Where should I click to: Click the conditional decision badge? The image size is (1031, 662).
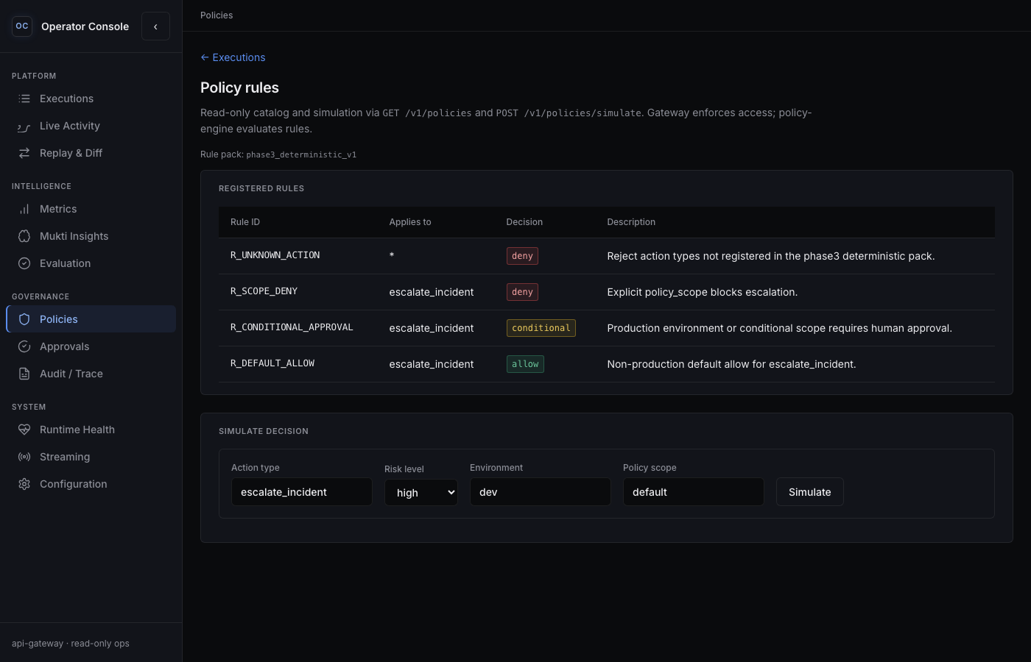pos(541,328)
